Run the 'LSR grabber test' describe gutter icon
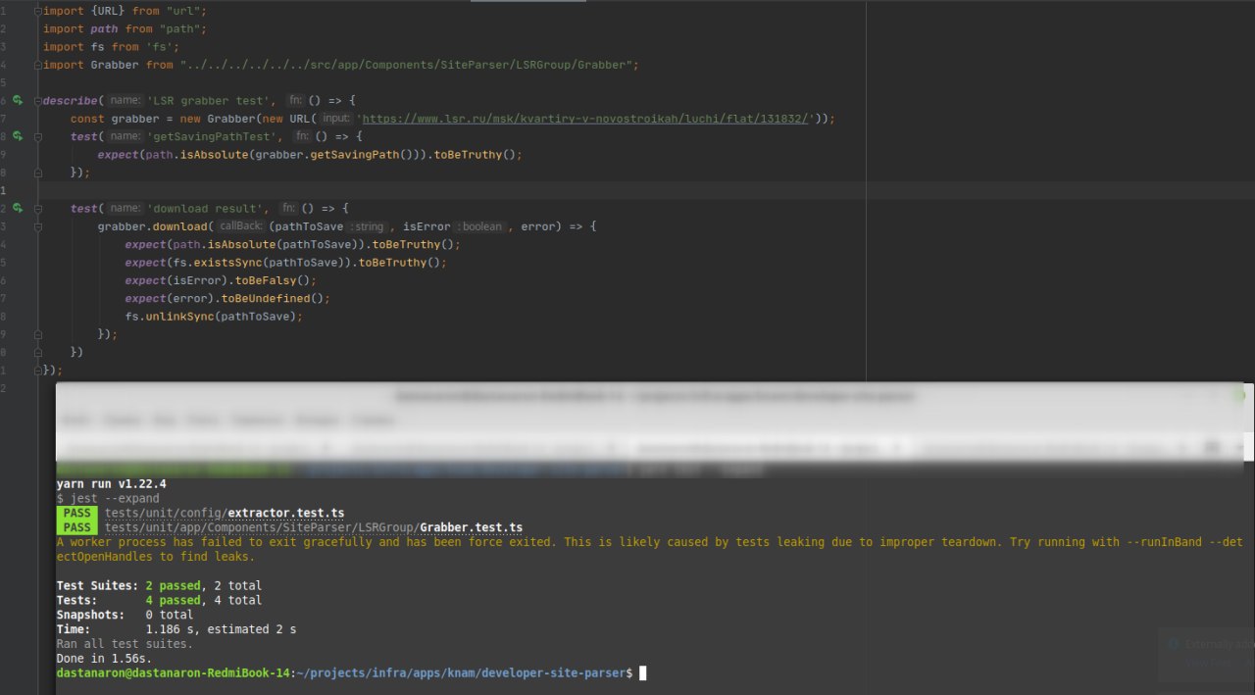The image size is (1255, 695). pyautogui.click(x=18, y=101)
